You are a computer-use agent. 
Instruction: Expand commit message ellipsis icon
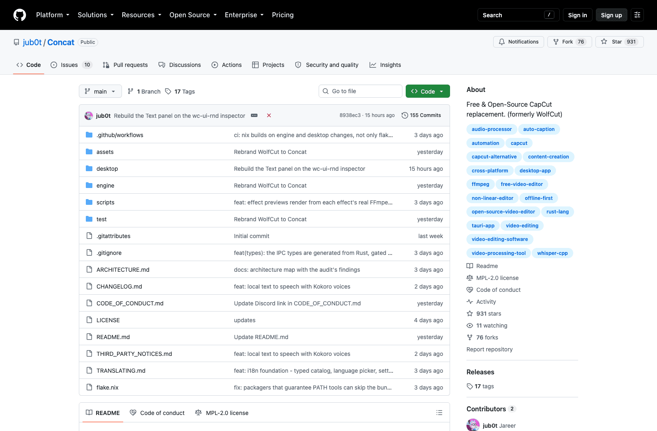(254, 115)
